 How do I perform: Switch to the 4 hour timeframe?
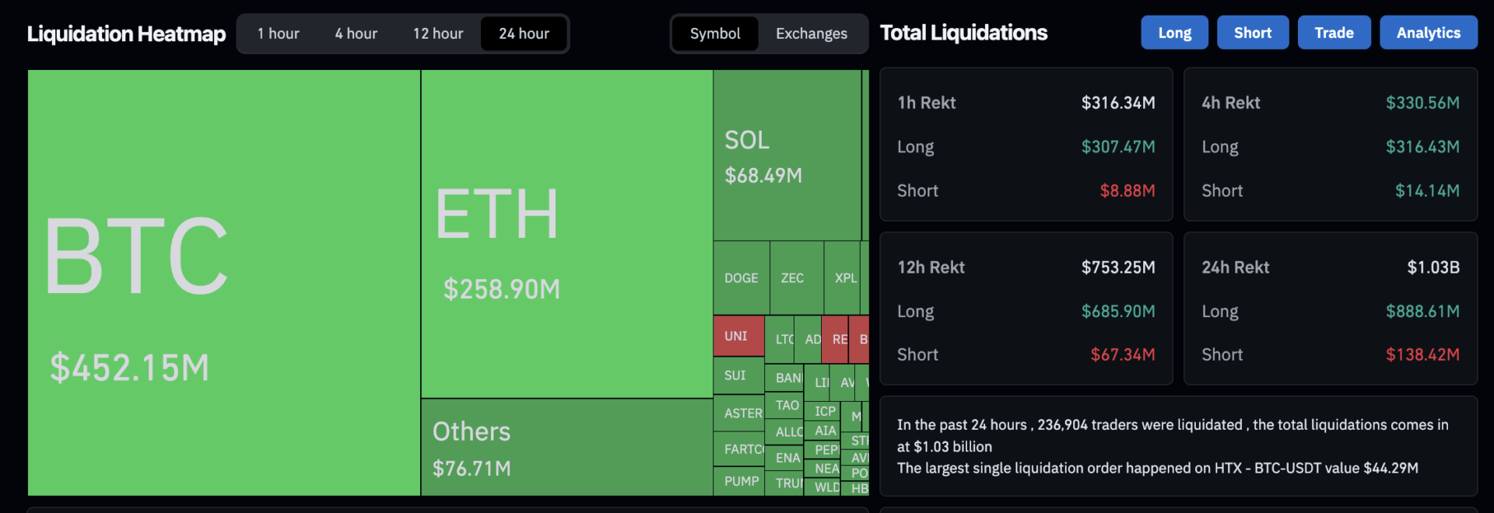coord(356,33)
